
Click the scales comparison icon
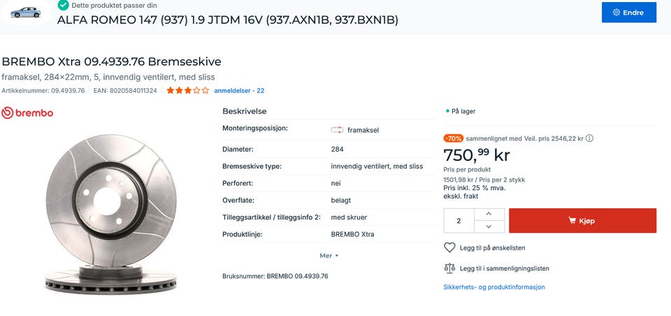449,268
